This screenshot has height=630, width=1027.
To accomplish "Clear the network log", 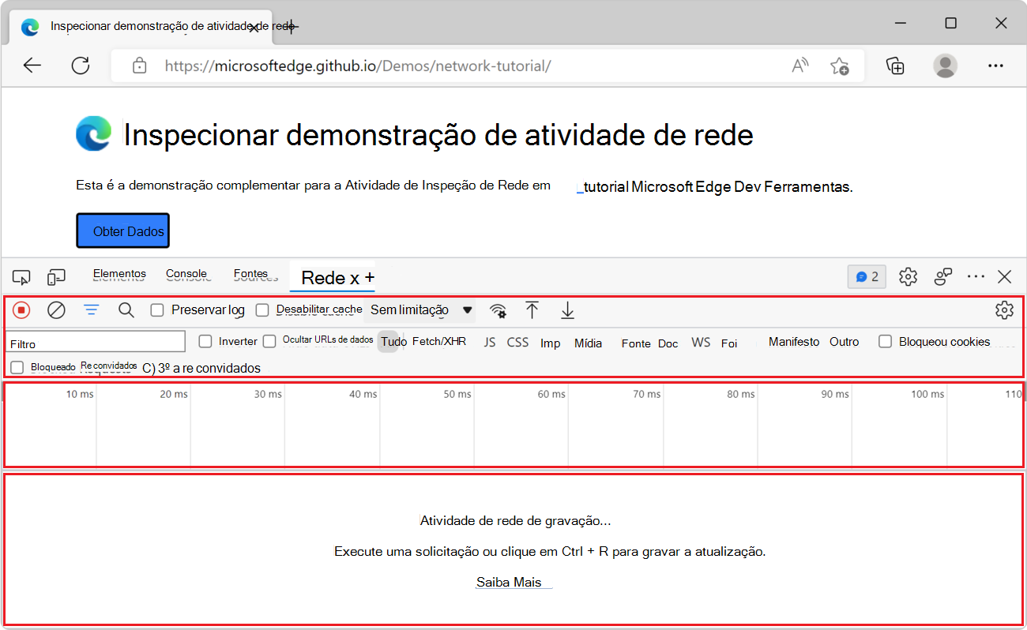I will pyautogui.click(x=56, y=310).
